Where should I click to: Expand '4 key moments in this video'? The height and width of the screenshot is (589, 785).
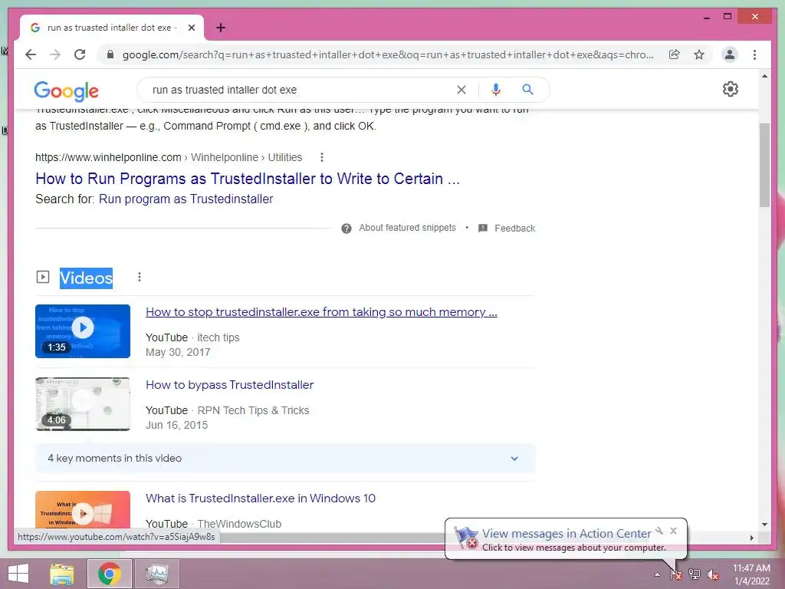click(285, 459)
